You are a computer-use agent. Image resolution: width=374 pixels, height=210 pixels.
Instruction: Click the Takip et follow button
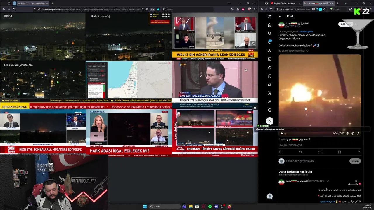click(x=346, y=24)
